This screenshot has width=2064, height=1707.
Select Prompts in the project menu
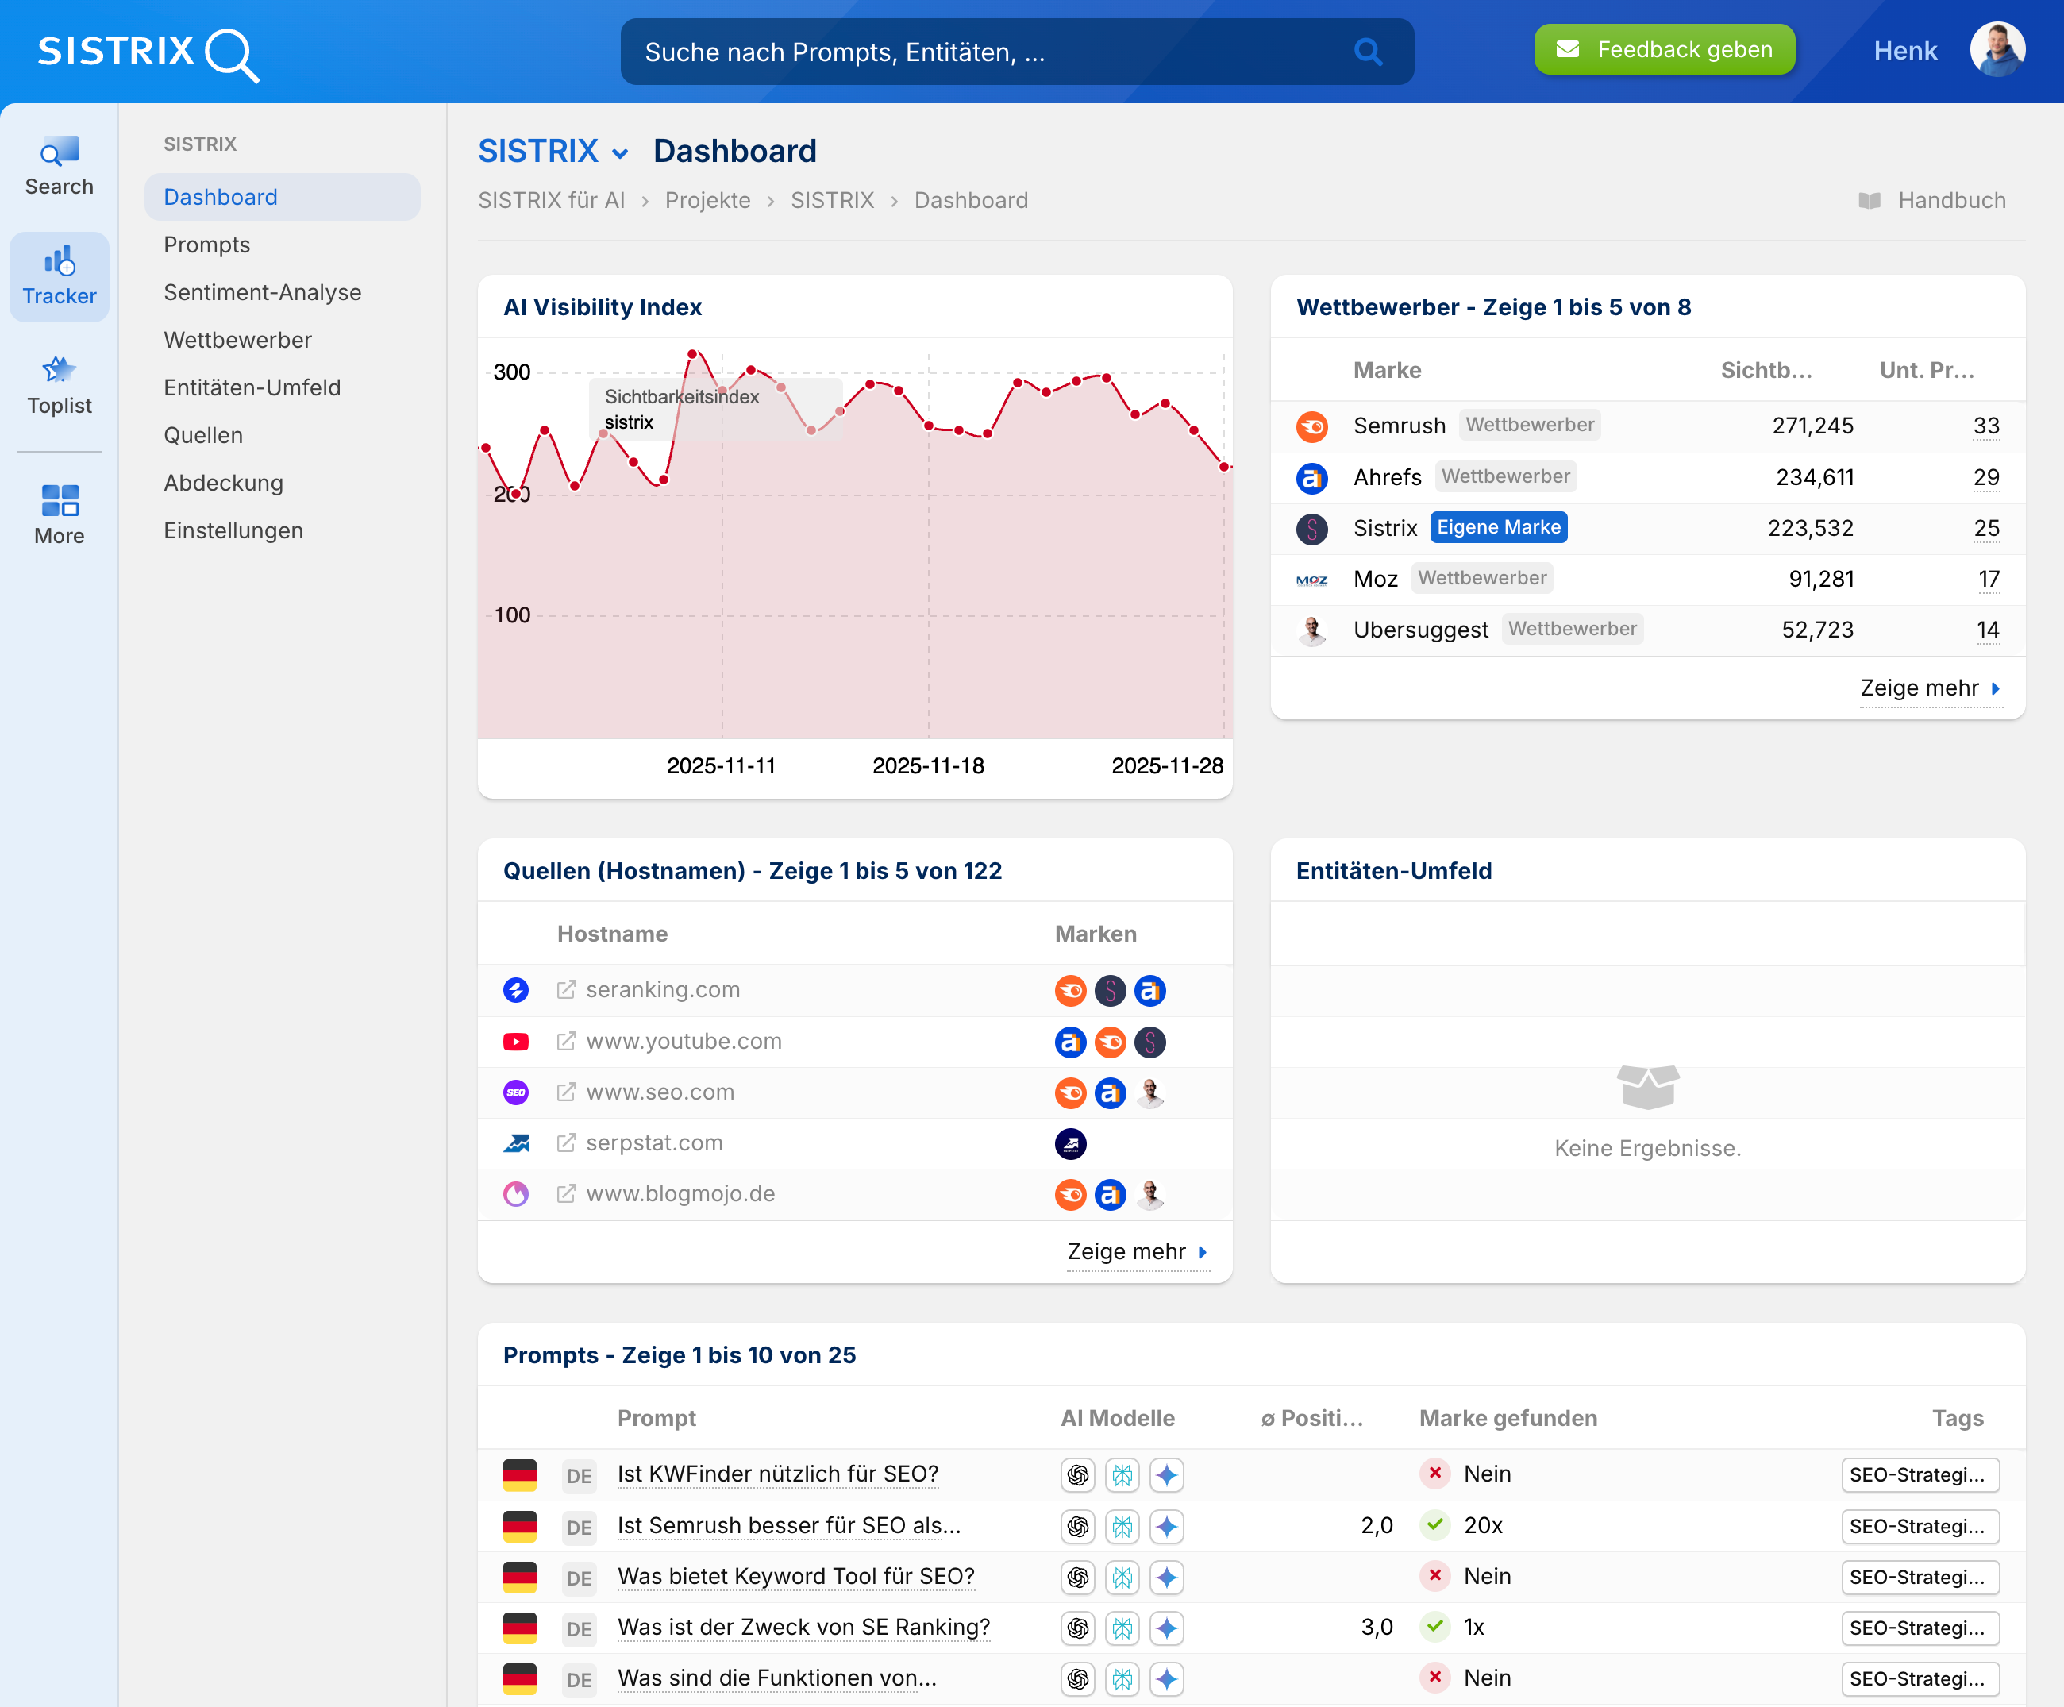coord(206,245)
